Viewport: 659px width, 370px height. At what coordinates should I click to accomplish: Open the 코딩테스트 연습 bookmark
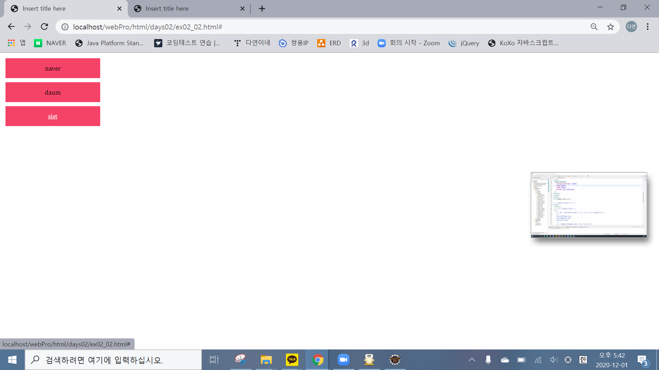[187, 43]
